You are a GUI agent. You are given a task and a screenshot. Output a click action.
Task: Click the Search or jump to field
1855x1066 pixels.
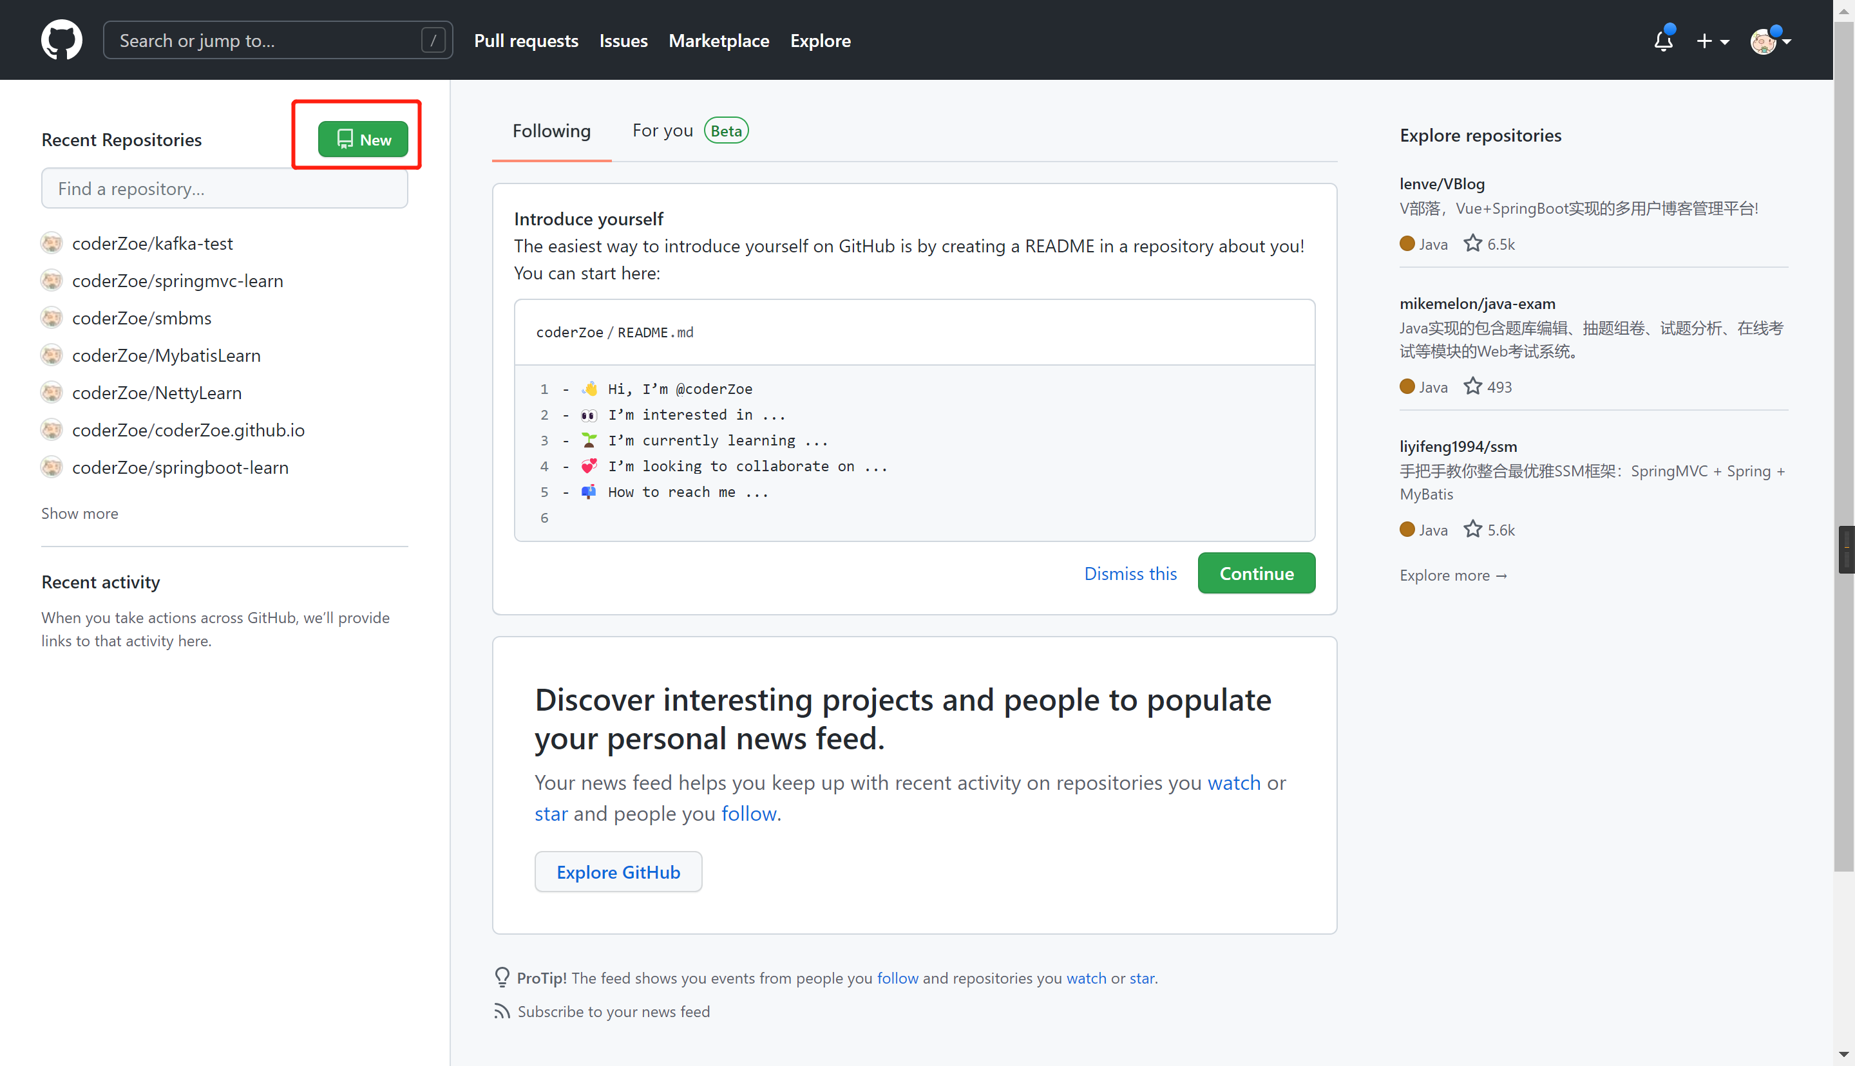coord(278,41)
